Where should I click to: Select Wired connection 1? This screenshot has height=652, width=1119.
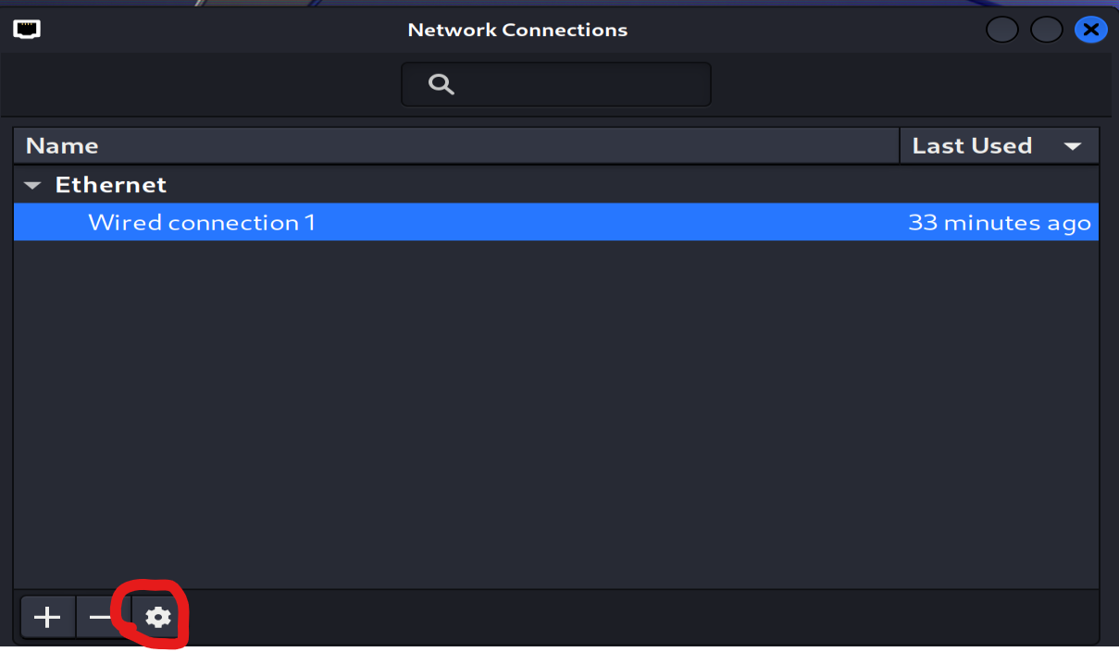pyautogui.click(x=202, y=223)
